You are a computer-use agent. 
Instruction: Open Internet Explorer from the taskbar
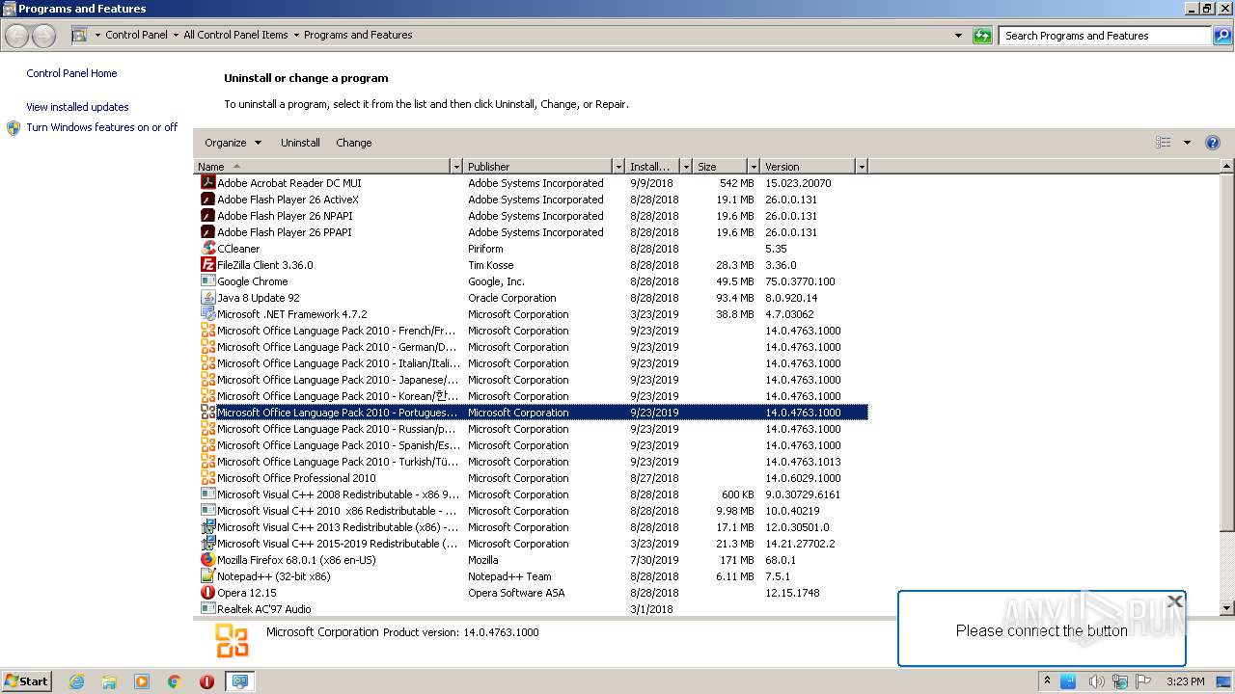[x=76, y=681]
